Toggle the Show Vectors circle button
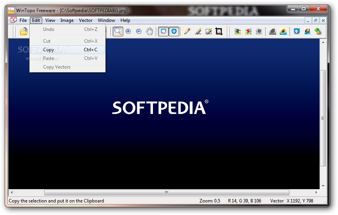Viewport: 338px width, 215px height. pos(174,31)
